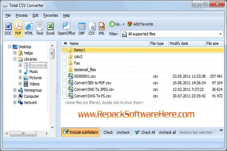The width and height of the screenshot is (227, 151).
Task: Click the Uncheck all button
Action: click(x=167, y=132)
